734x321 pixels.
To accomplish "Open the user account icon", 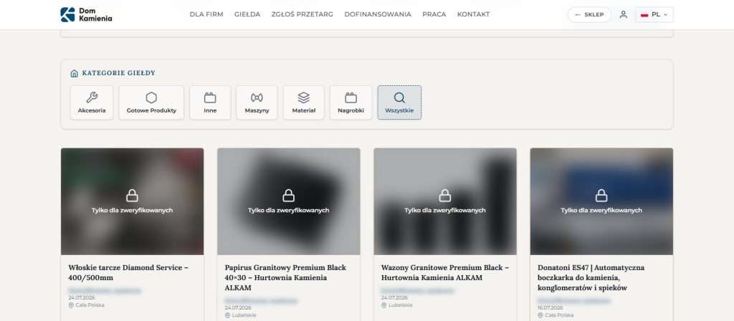I will 623,14.
